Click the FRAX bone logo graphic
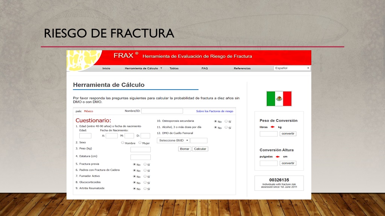This screenshot has height=216, width=385. [83, 60]
